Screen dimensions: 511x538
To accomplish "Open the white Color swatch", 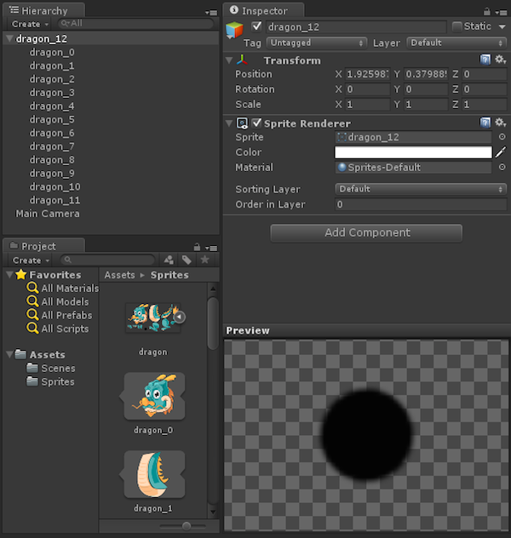I will (x=413, y=152).
